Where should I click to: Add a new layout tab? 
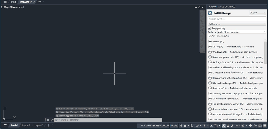[x=49, y=125]
